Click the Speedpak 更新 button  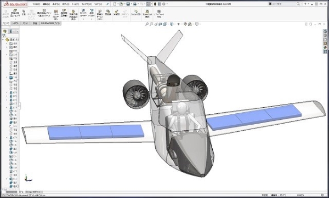[x=148, y=13]
